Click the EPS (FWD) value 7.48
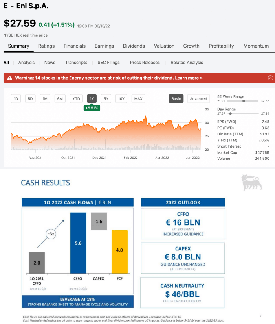The height and width of the screenshot is (324, 275). pos(266,122)
